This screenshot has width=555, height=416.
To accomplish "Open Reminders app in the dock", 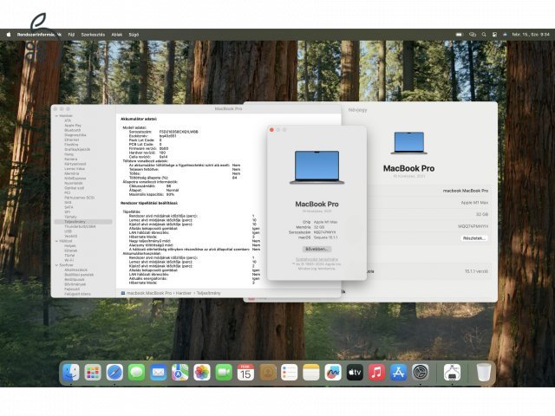I will click(x=289, y=373).
